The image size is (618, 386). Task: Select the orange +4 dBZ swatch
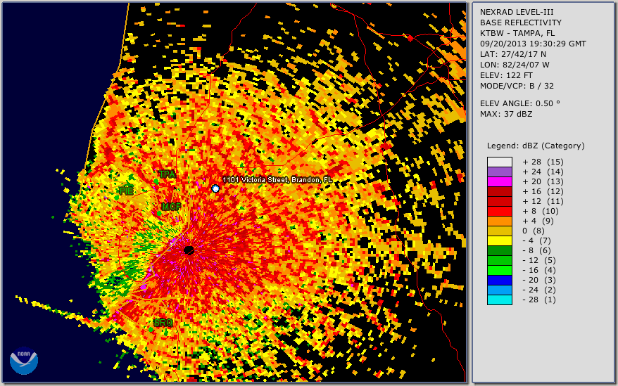499,221
